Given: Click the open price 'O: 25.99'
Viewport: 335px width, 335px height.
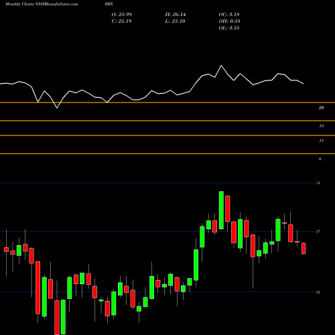Looking at the screenshot, I should tap(122, 14).
